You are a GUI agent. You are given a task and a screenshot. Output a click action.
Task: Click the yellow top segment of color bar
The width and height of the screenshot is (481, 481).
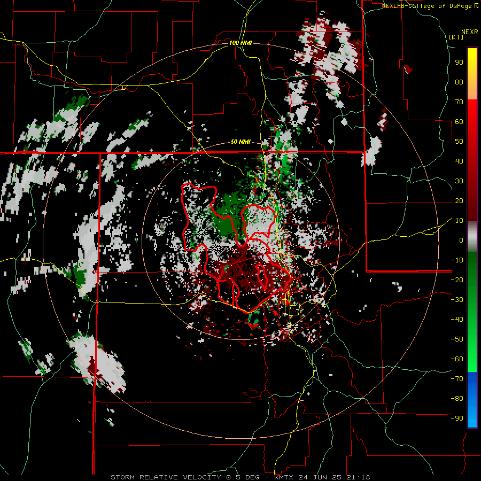pos(472,74)
